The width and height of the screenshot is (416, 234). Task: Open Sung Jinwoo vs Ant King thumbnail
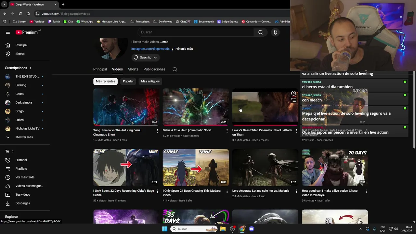pyautogui.click(x=126, y=107)
